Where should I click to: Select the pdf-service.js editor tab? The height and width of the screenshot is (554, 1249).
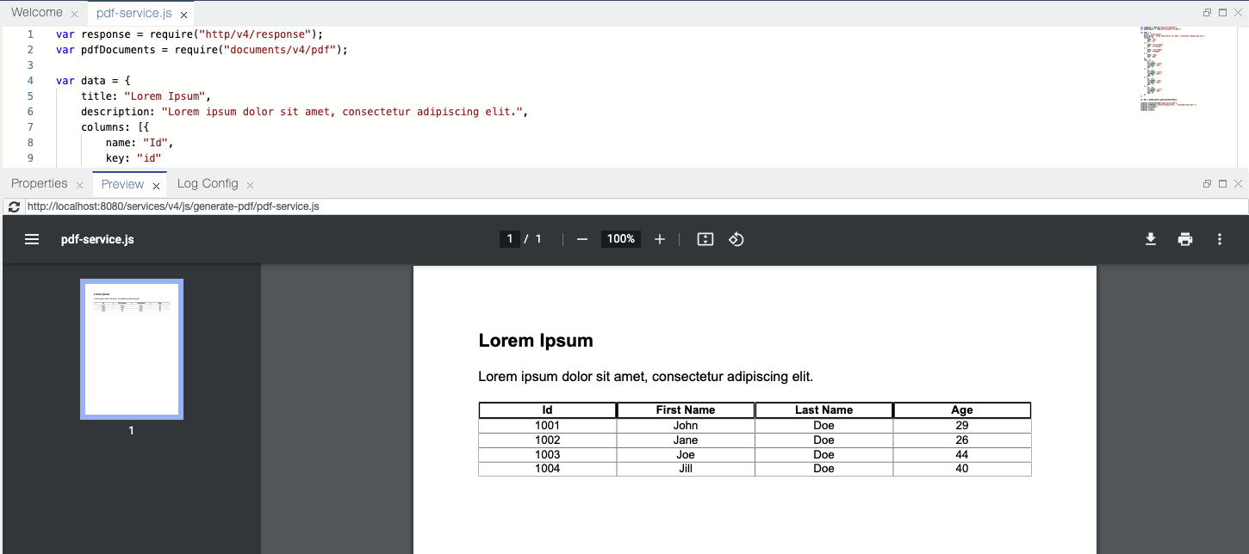point(134,13)
